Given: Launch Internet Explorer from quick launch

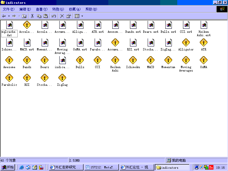Looking at the screenshot, I should [x=22, y=167].
